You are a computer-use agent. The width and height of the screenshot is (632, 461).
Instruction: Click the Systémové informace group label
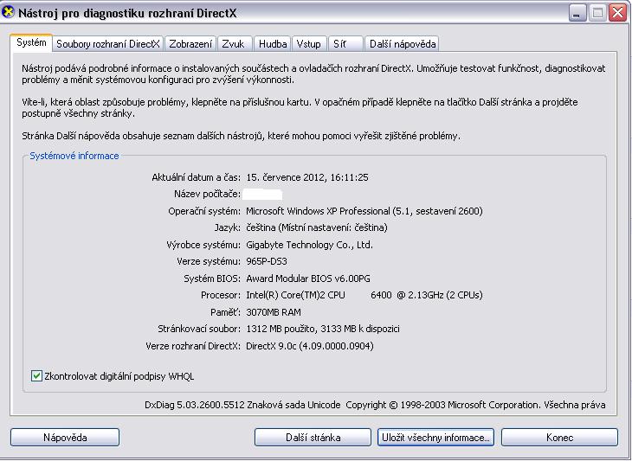coord(74,156)
